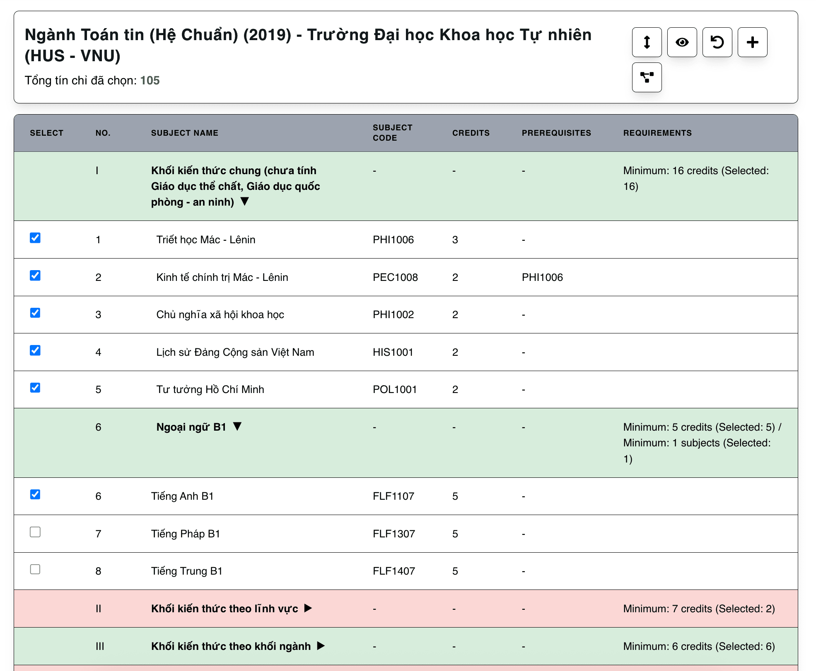The width and height of the screenshot is (816, 671).
Task: Check the Tiếng Pháp B1 checkbox
Action: pos(35,532)
